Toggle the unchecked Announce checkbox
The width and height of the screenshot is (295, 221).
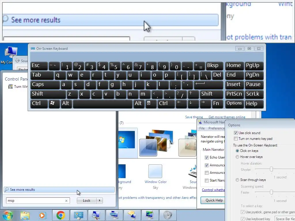click(207, 173)
